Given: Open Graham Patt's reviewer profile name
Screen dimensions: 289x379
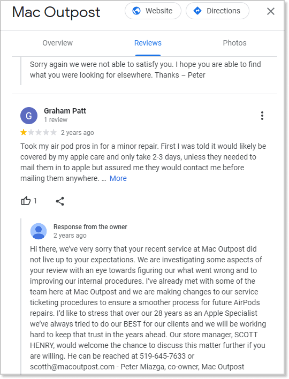Looking at the screenshot, I should [65, 111].
